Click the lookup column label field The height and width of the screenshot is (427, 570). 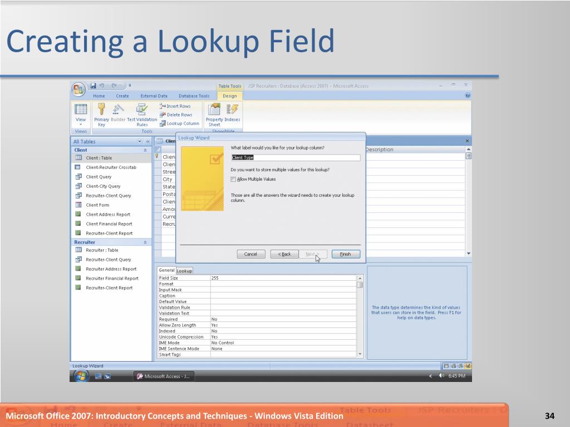pos(296,157)
